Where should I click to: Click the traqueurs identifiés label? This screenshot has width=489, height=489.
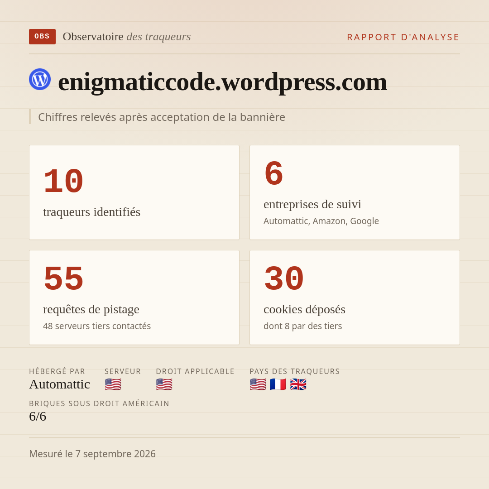pos(91,212)
